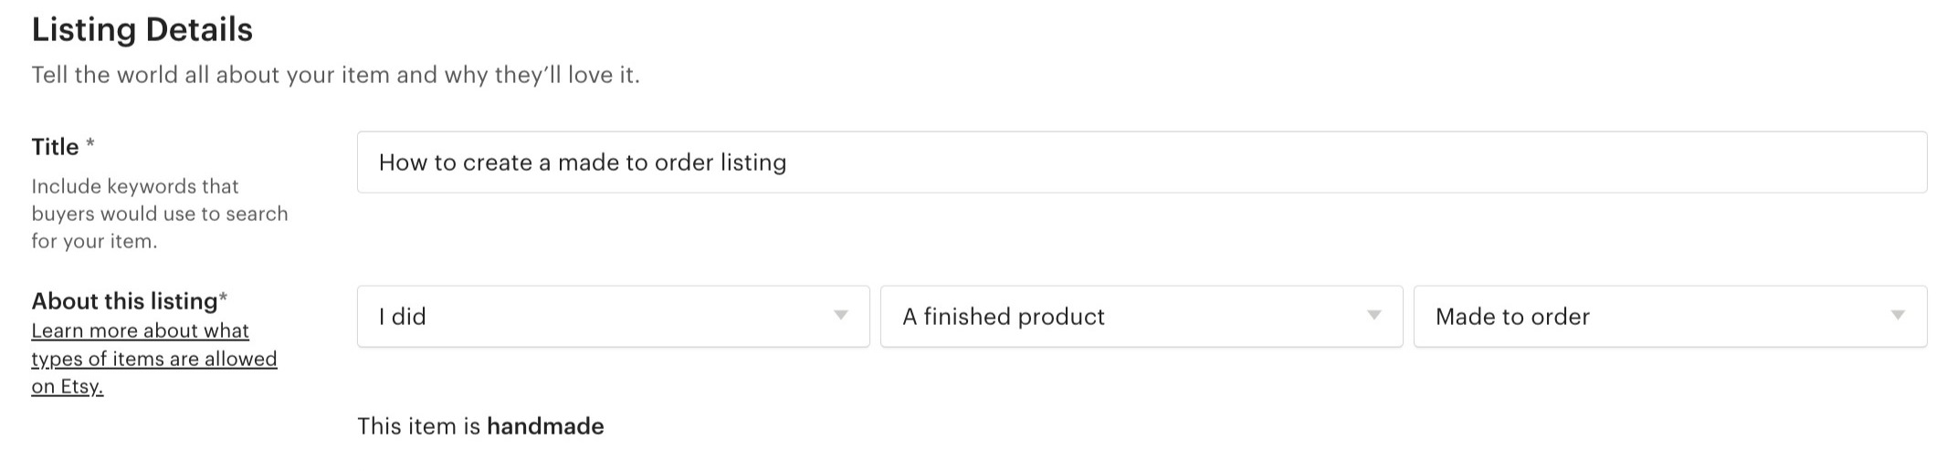Click the 'Listing Details' heading
Screen dimensions: 1957x471
[142, 30]
